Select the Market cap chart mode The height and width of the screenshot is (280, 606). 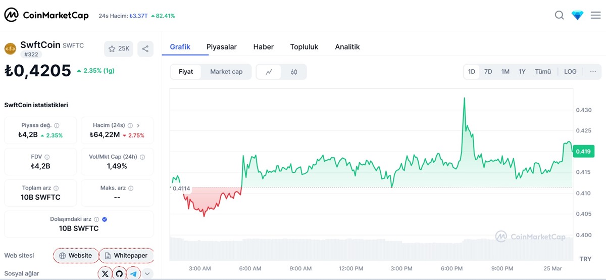pos(226,72)
